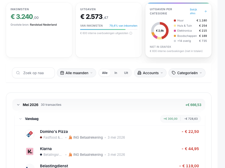The image size is (225, 168).
Task: Click the € 1.180 Huur value
Action: (202, 20)
